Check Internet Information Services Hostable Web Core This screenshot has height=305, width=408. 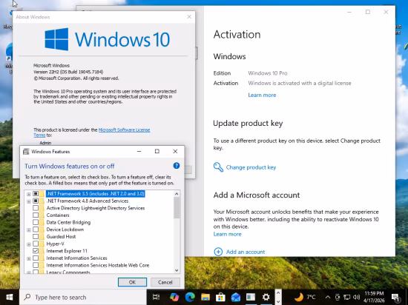point(36,265)
